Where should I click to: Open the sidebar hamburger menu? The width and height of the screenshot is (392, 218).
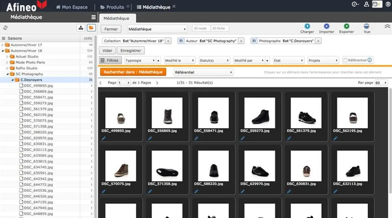93,17
